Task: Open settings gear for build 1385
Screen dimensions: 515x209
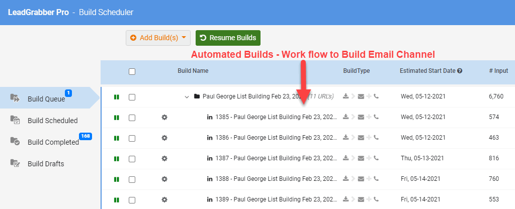Action: (164, 117)
